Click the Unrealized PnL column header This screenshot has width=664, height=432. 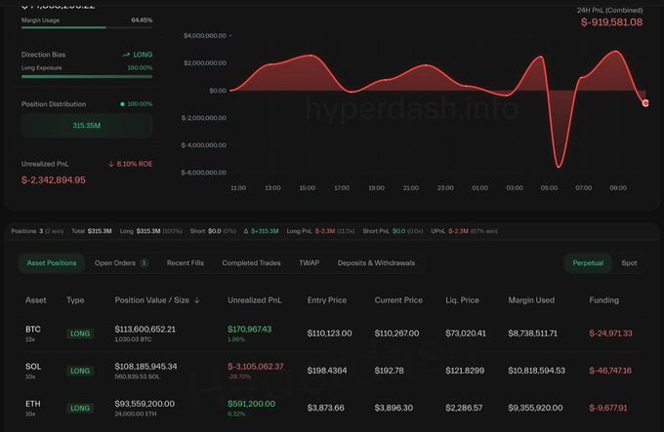(253, 300)
